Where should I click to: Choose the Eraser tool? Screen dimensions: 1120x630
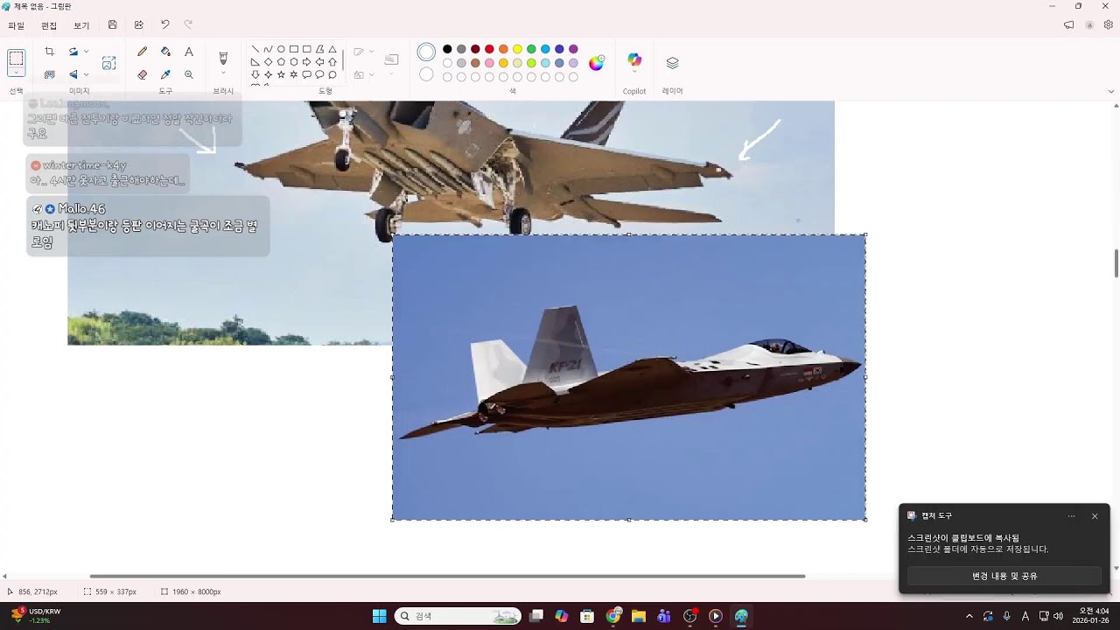coord(143,74)
